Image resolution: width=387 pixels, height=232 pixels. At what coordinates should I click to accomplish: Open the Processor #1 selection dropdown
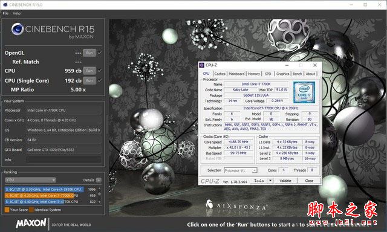pos(241,170)
